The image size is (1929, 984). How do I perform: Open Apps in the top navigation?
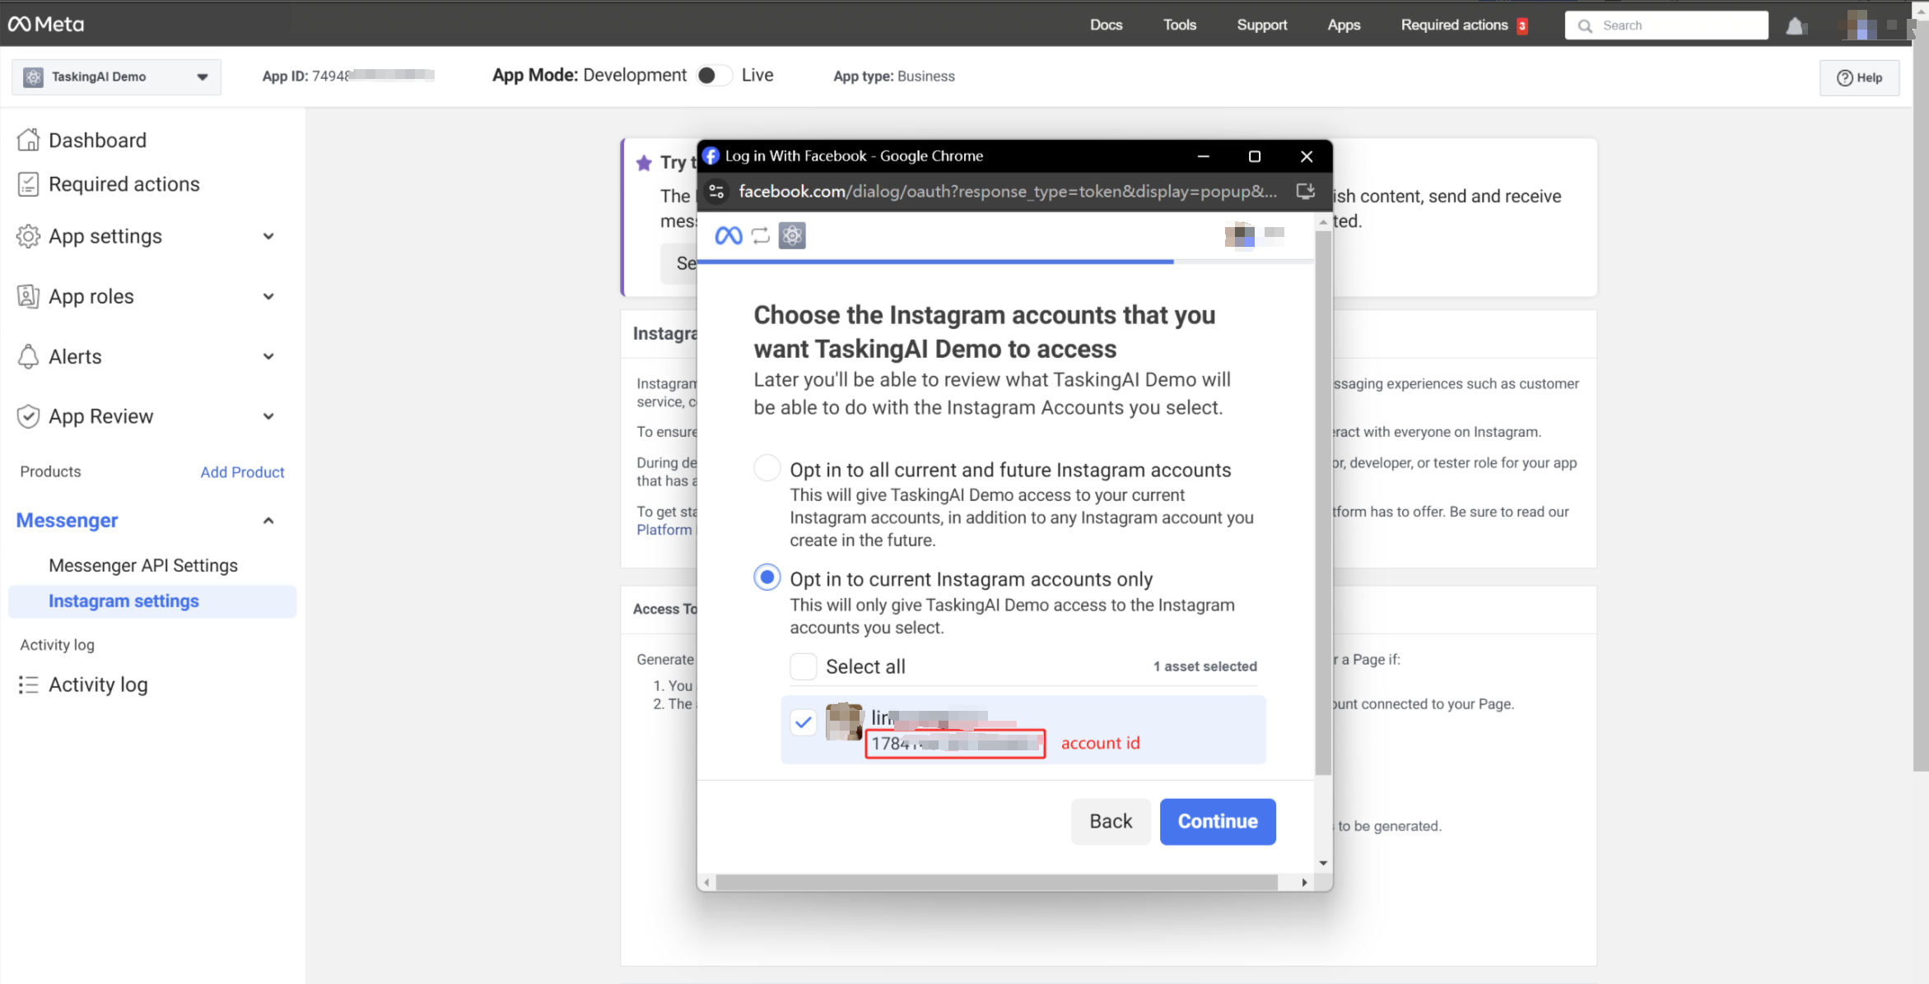point(1344,25)
